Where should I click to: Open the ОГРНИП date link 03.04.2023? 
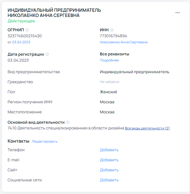pos(21,42)
